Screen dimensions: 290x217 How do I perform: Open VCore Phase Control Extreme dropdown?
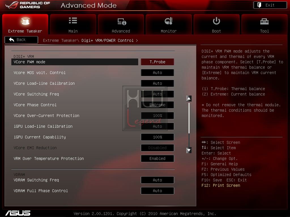coord(157,105)
